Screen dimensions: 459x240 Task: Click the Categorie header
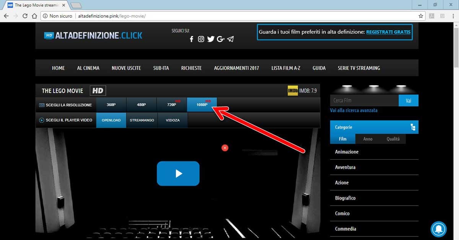[374, 127]
